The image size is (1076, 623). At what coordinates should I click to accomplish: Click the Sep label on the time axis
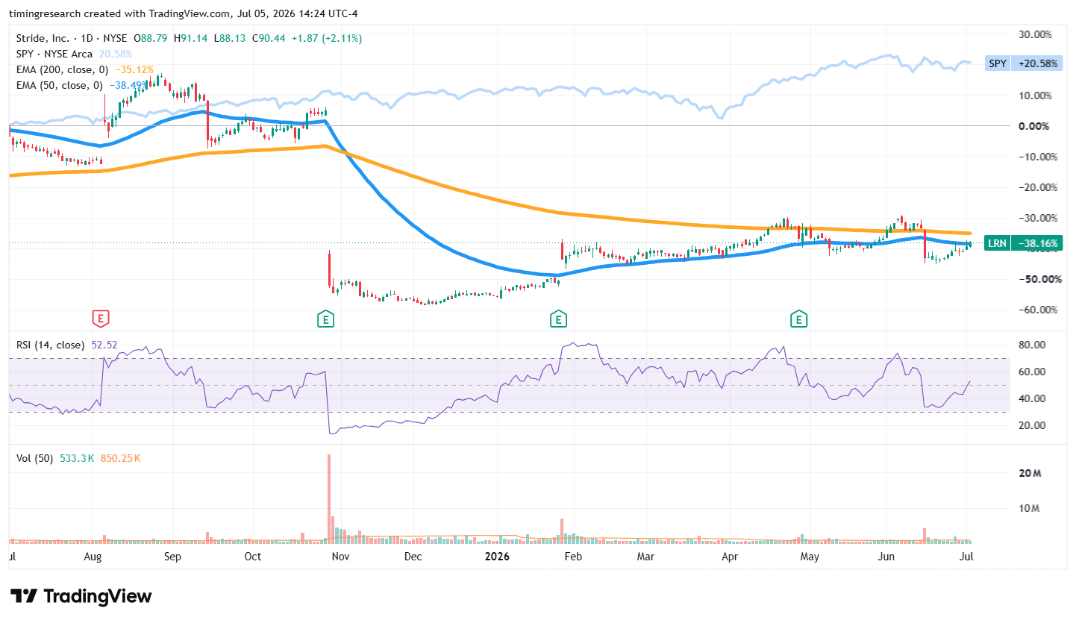pos(172,557)
